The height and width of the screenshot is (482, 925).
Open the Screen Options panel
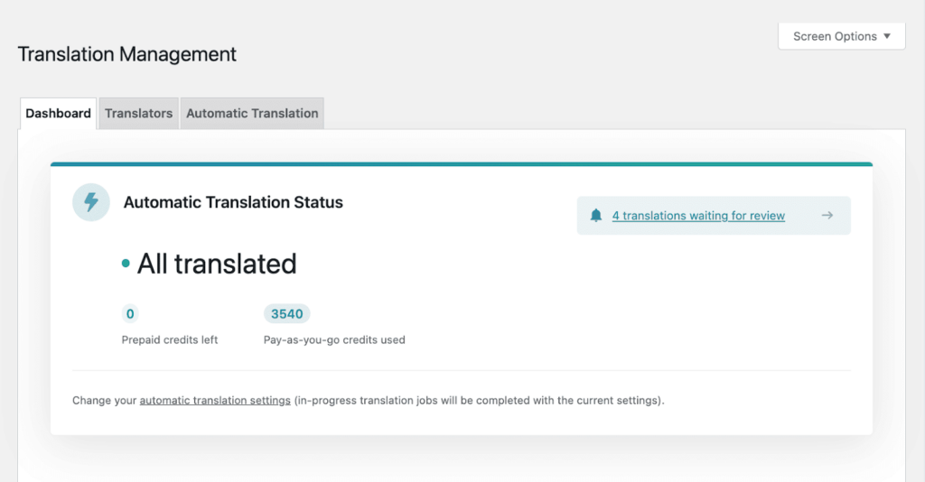pyautogui.click(x=841, y=36)
